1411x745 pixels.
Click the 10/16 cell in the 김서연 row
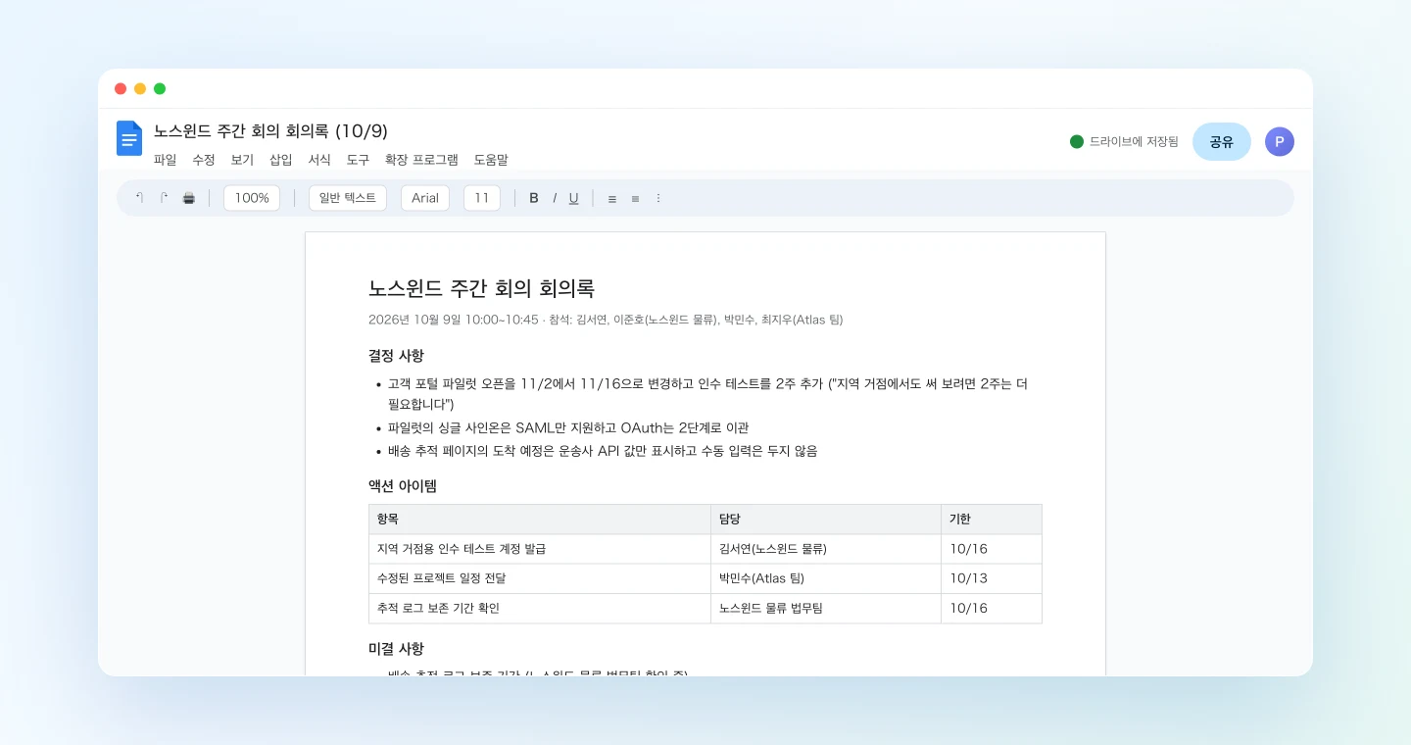992,549
